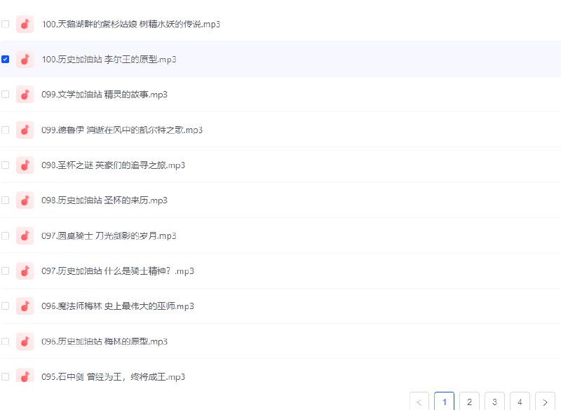Image resolution: width=561 pixels, height=410 pixels.
Task: Select current page 1 button
Action: [x=444, y=402]
